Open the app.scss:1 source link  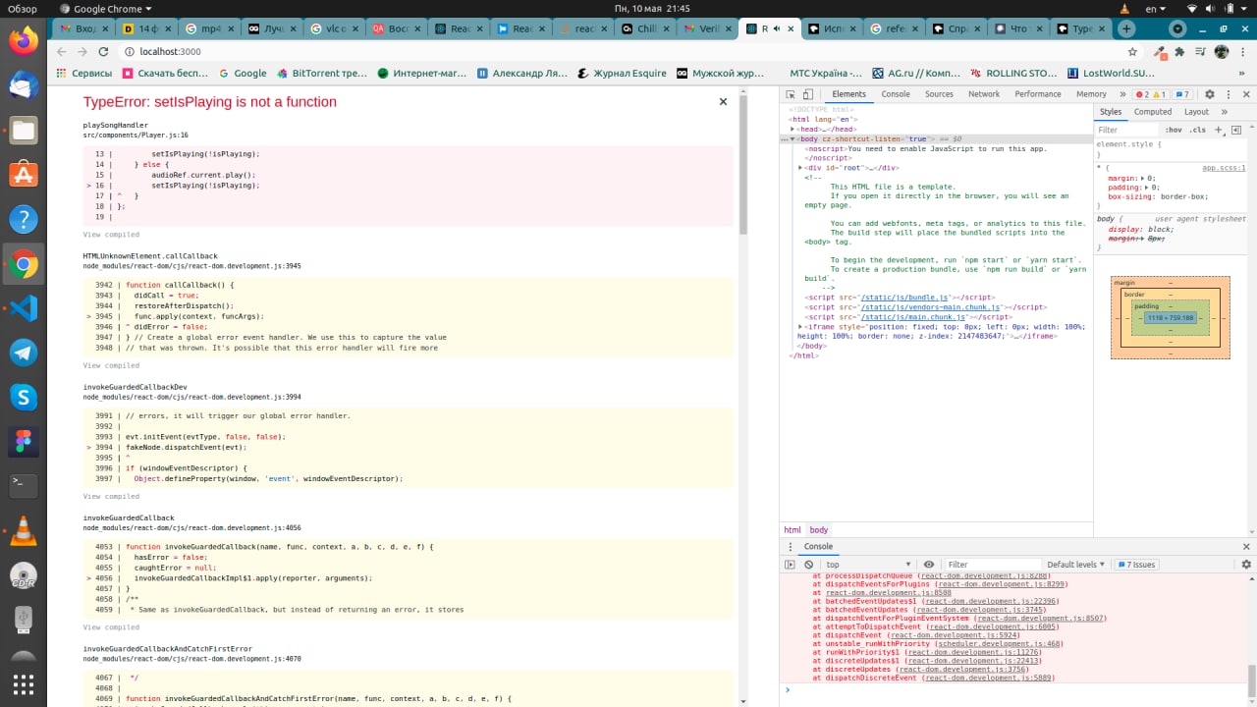(x=1223, y=168)
